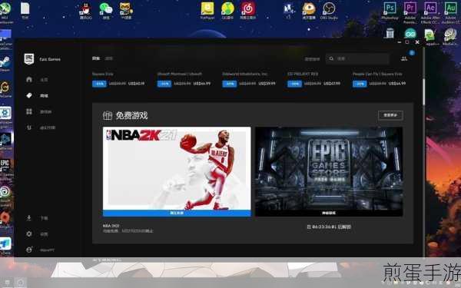461x288 pixels.
Task: Click the gift icon beside free games heading
Action: (x=108, y=115)
